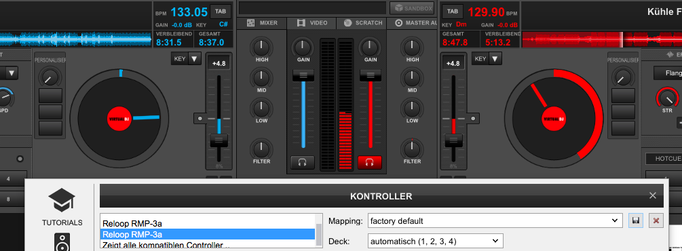The width and height of the screenshot is (682, 251).
Task: Click the HOTCUE pad mode button
Action: click(x=664, y=159)
